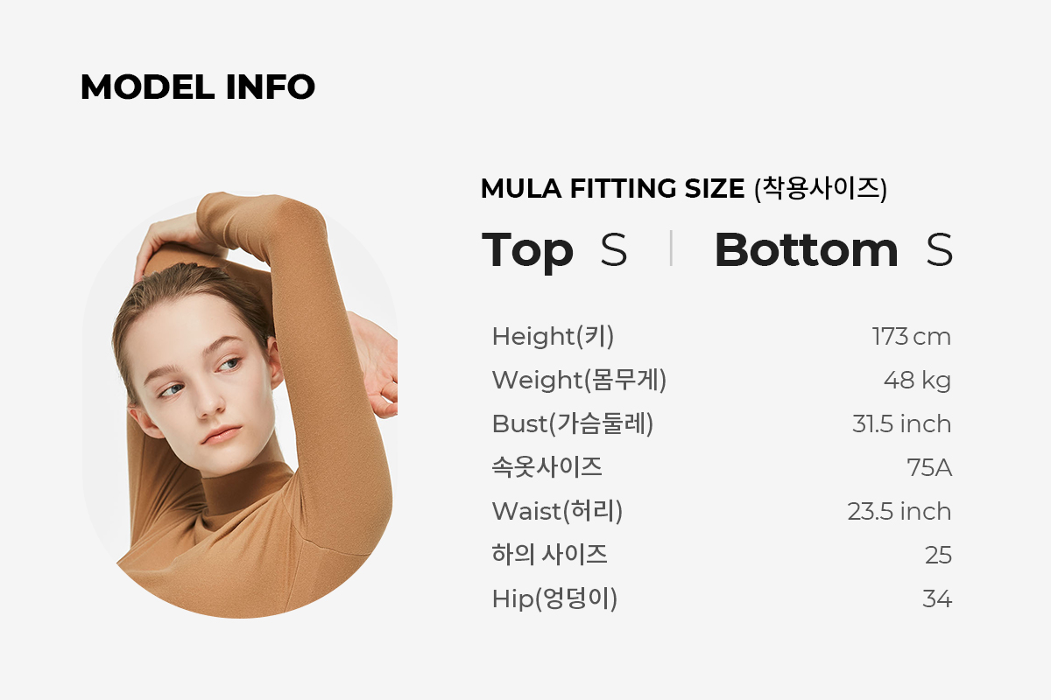Click the Bottom size S value
Screen dimensions: 1051x700
(x=939, y=250)
